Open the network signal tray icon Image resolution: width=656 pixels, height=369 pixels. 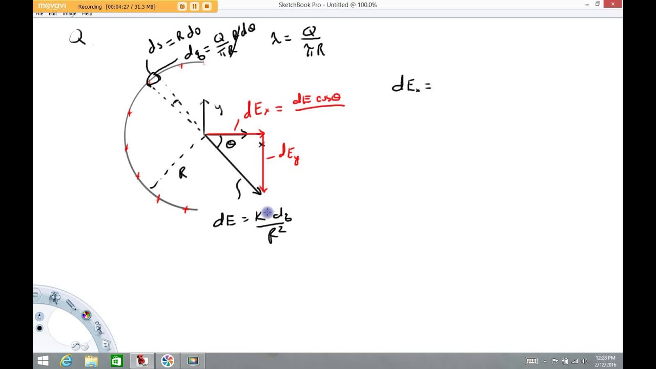pos(575,361)
